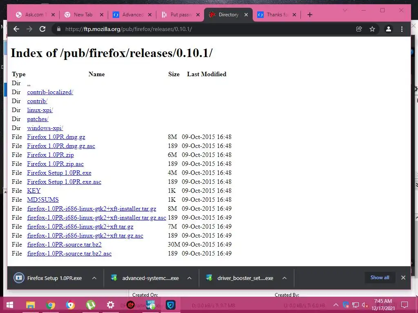Open the notification center icon
The image size is (418, 313).
point(405,305)
